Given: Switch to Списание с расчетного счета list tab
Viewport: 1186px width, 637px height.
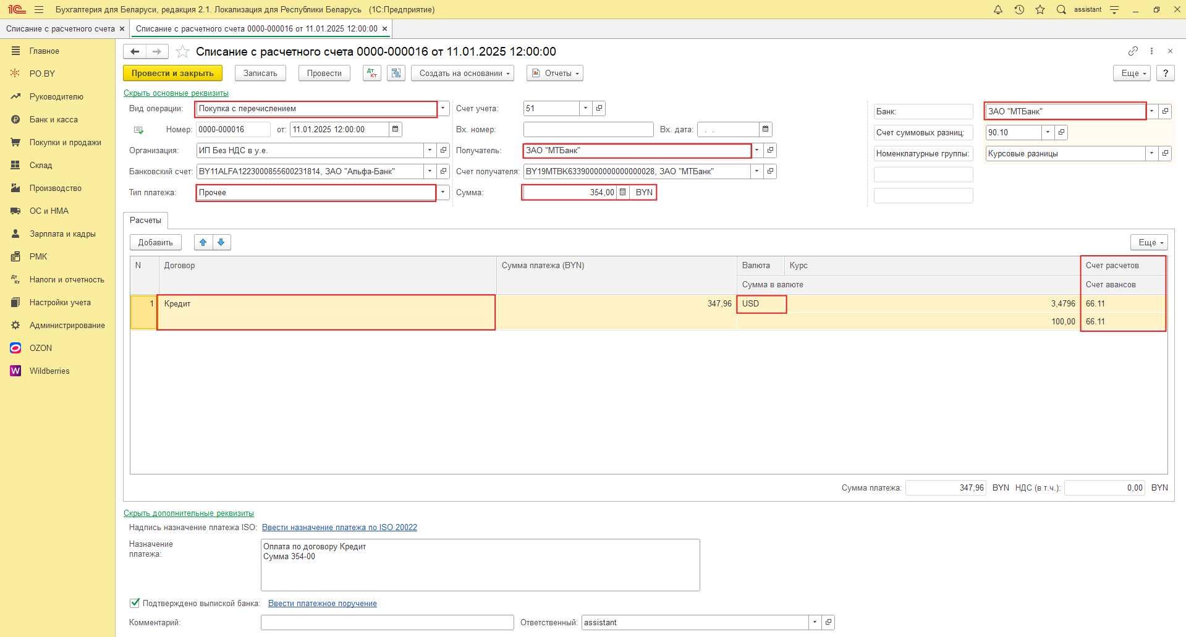Looking at the screenshot, I should [x=61, y=29].
